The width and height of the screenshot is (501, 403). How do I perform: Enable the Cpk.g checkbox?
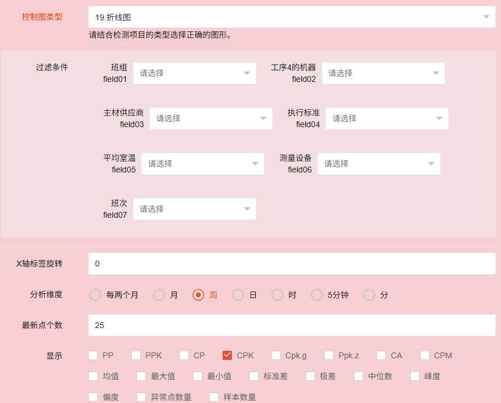[275, 355]
